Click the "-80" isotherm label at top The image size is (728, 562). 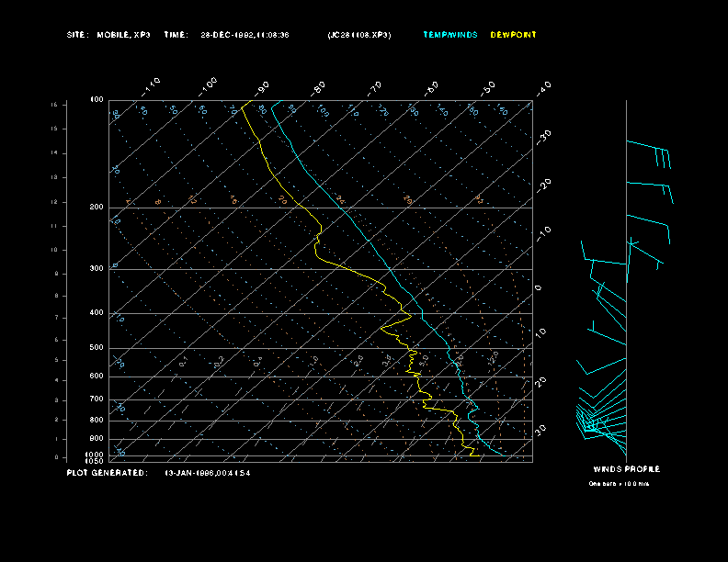pyautogui.click(x=318, y=88)
